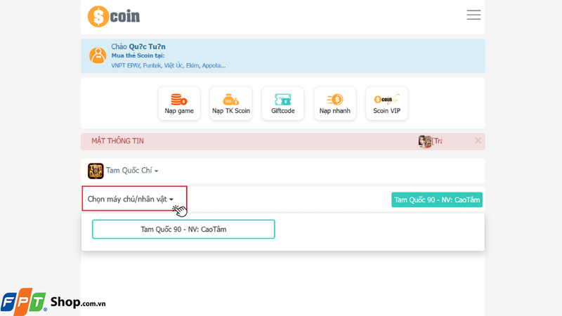Open the hamburger menu
Image resolution: width=562 pixels, height=316 pixels.
pyautogui.click(x=473, y=15)
